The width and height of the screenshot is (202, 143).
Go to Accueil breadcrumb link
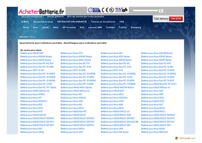pos(24,37)
